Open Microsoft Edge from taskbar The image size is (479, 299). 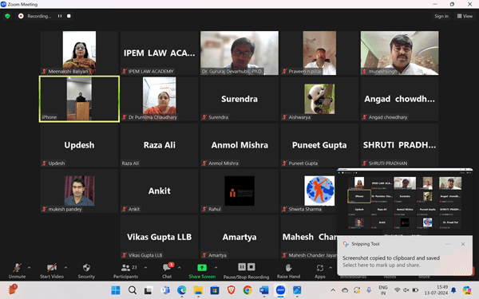[182, 290]
